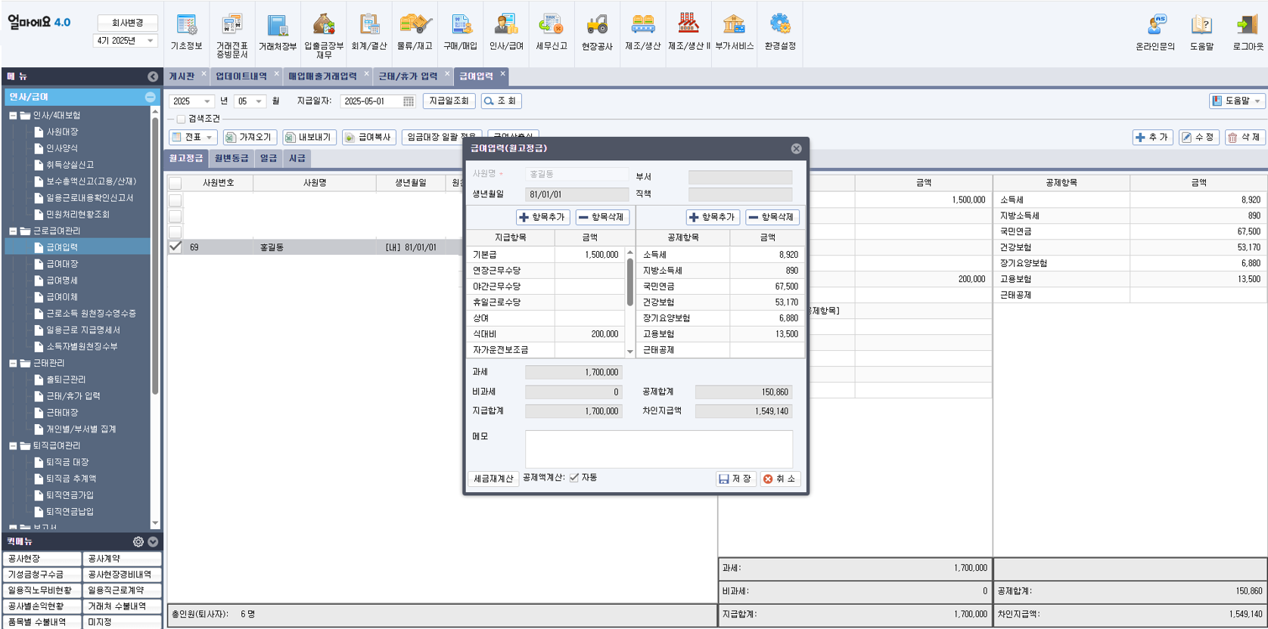Image resolution: width=1268 pixels, height=629 pixels.
Task: Toggle the header select-all checkbox
Action: (x=175, y=183)
